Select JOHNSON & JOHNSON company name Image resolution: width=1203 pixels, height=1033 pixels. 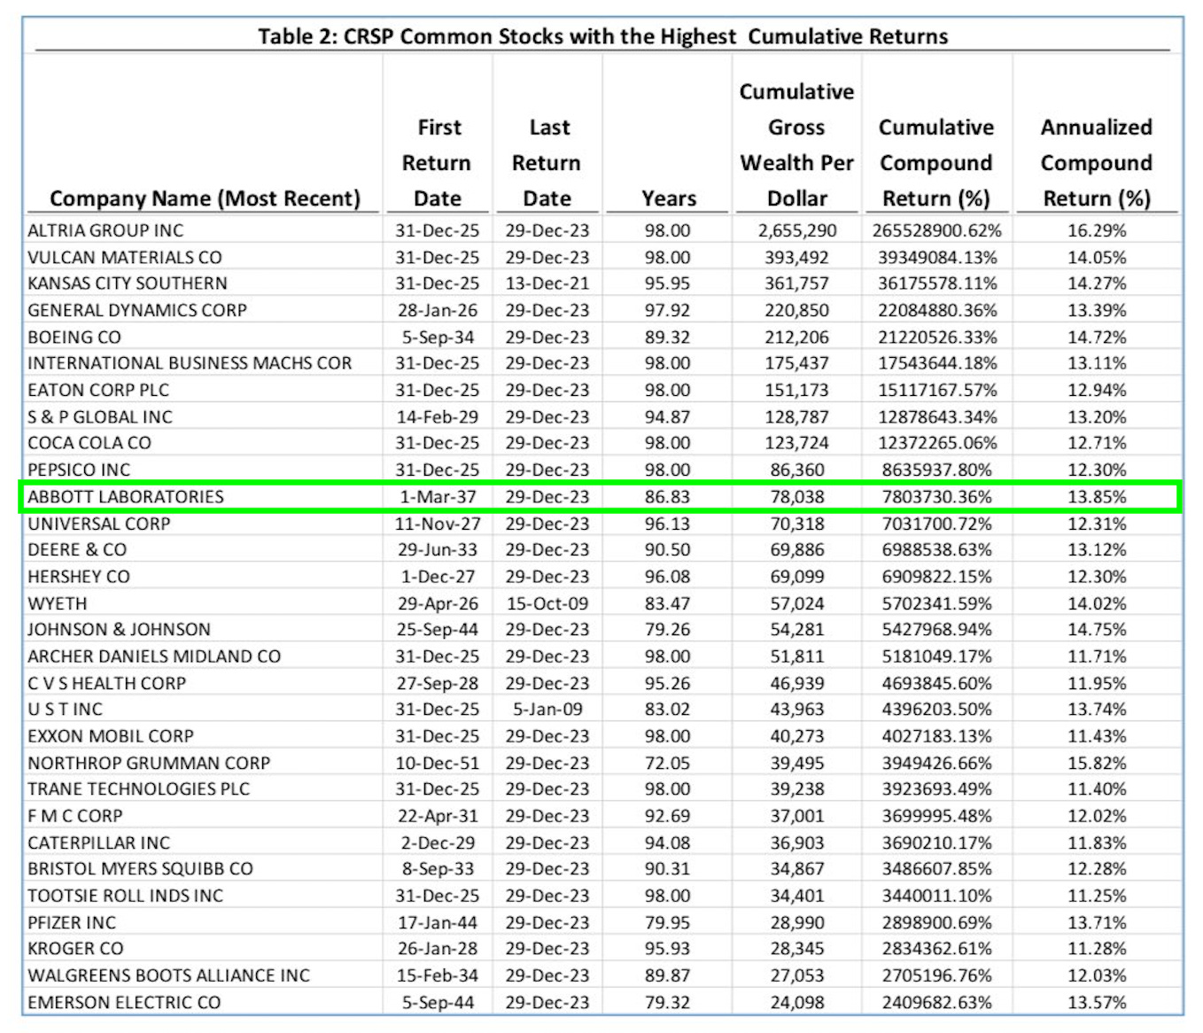(x=120, y=630)
